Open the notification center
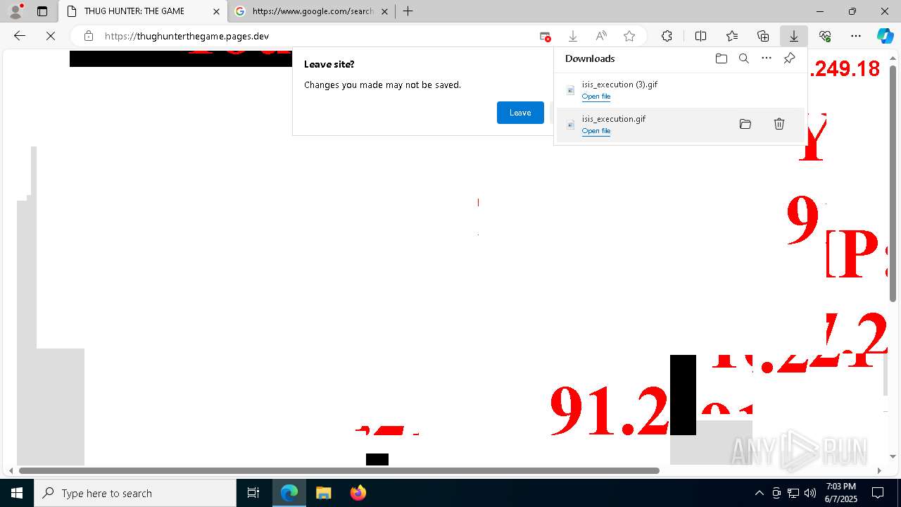901x507 pixels. point(878,493)
